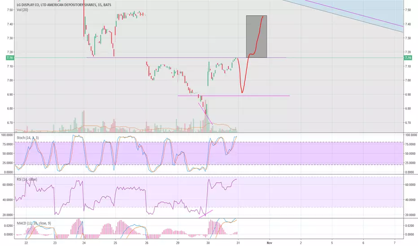This screenshot has width=418, height=246.
Task: Click 6.80 on the right price axis
Action: tap(408, 109)
